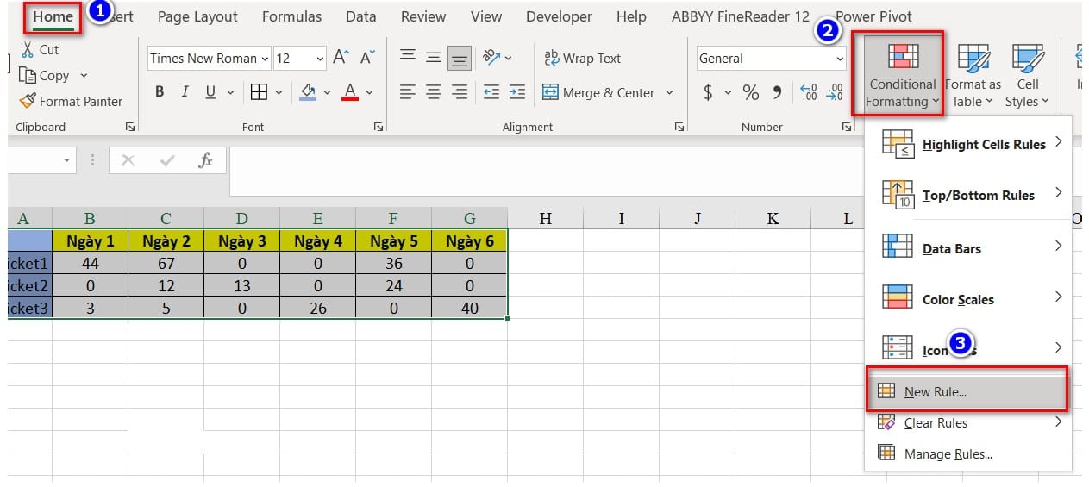Apply Percent Style format
Screen dimensions: 1089x487
(x=751, y=92)
